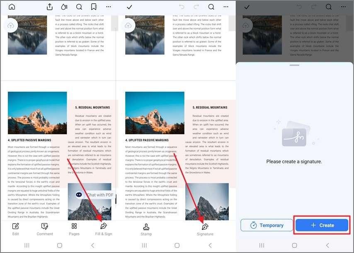Tap the Home icon in first screen
This screenshot has width=354, height=253.
click(12, 7)
